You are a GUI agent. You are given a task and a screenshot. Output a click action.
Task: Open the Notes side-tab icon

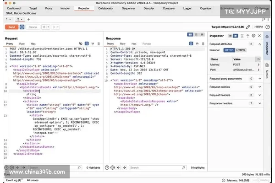(267, 65)
